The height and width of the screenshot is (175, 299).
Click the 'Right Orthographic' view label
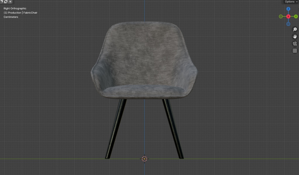tap(15, 8)
